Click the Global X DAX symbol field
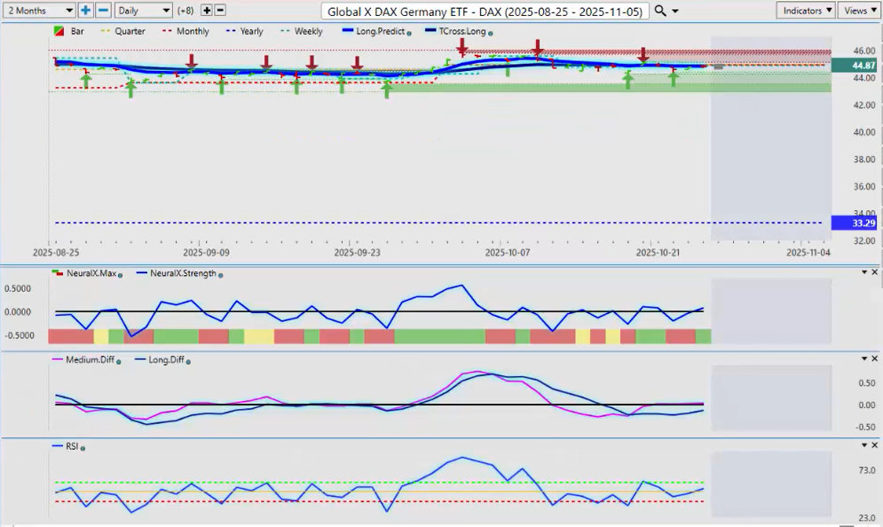Viewport: 883px width, 527px height. (x=485, y=11)
